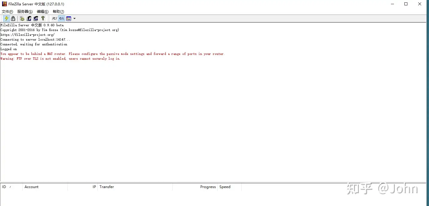Open the 服务器(S) menu
This screenshot has height=206, width=429.
click(25, 12)
